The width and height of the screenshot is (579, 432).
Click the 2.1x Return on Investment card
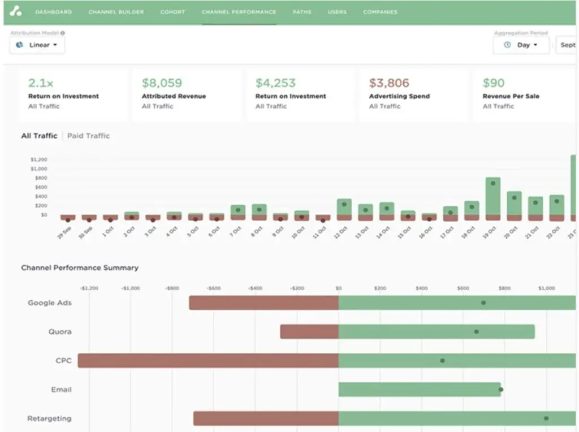coord(74,95)
